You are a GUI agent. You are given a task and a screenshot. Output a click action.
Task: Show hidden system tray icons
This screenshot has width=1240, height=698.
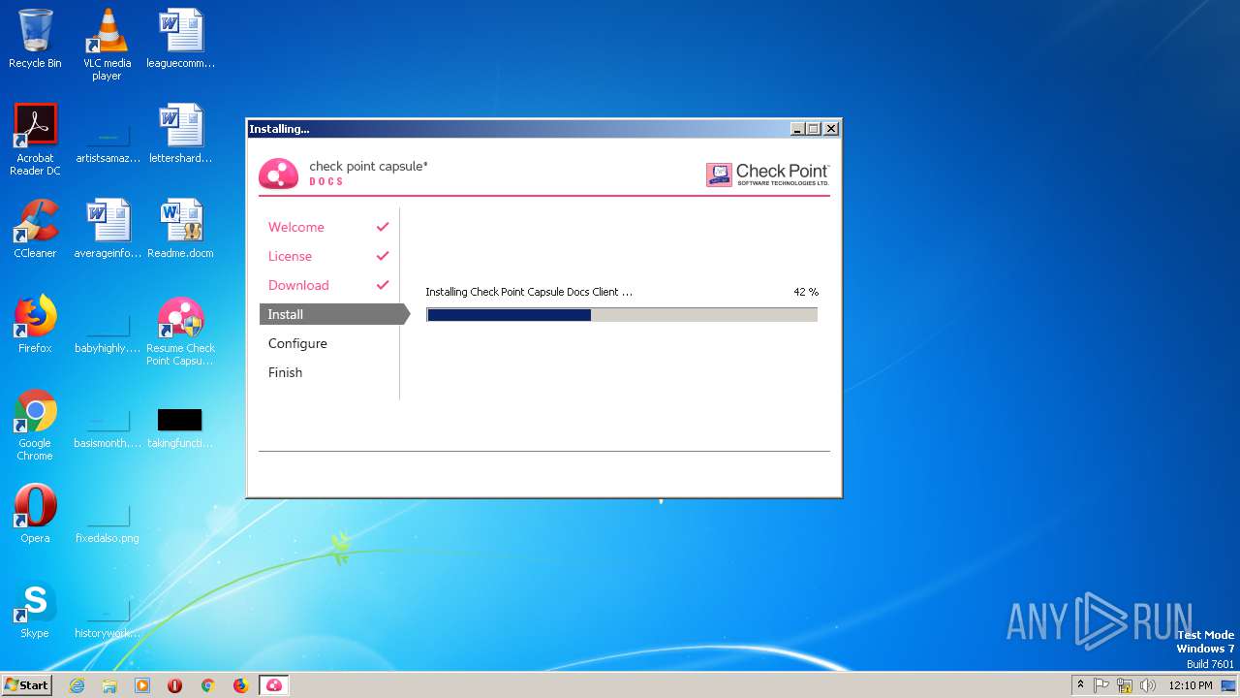pyautogui.click(x=1080, y=684)
